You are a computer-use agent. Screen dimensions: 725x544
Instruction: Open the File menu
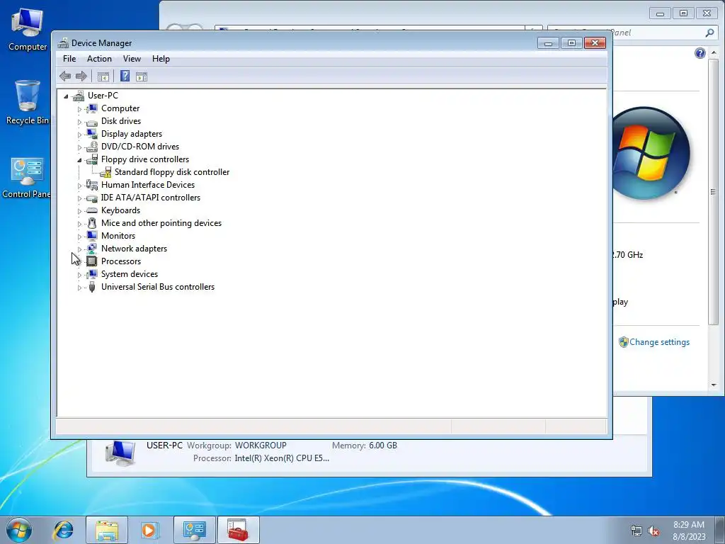[x=69, y=59]
